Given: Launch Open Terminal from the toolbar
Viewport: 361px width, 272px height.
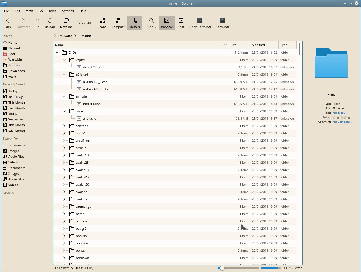Looking at the screenshot, I should [x=200, y=23].
